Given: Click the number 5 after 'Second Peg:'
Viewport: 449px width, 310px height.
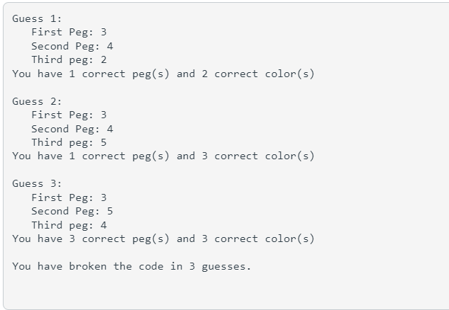Looking at the screenshot, I should 110,211.
